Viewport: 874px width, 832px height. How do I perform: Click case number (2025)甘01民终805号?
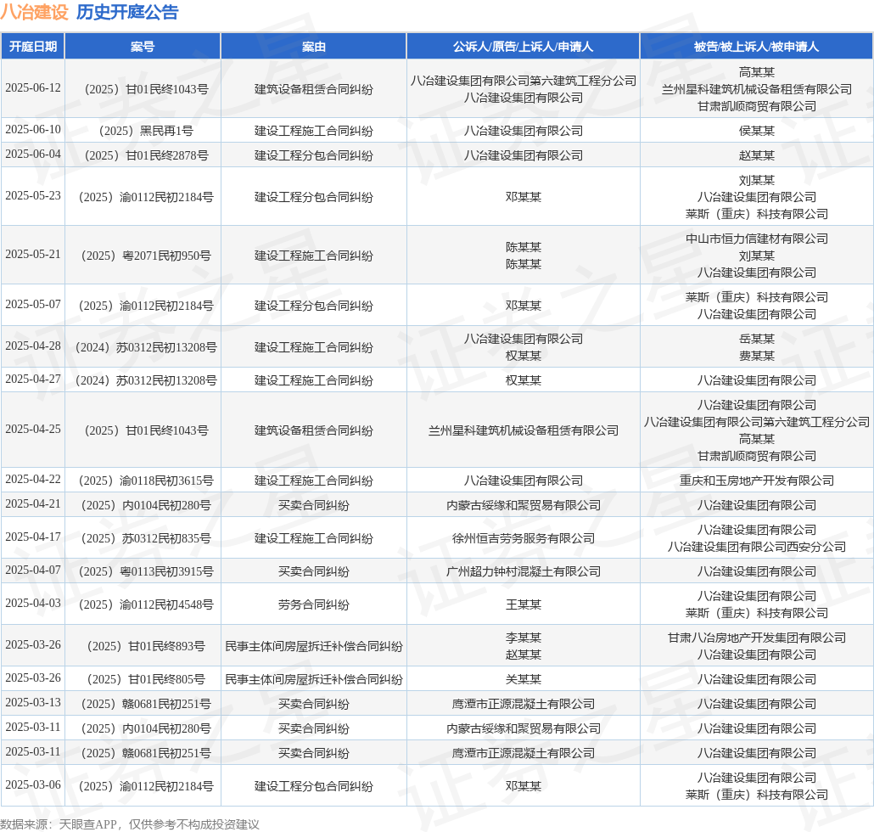pos(145,679)
